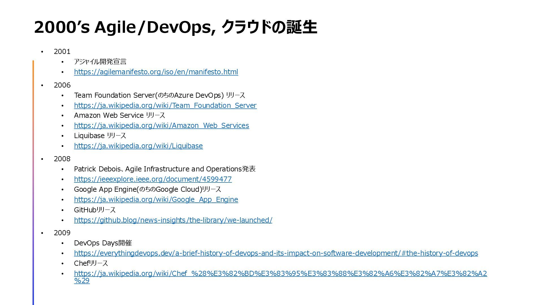Screen dimensions: 543x305
Task: Click the '2001' year heading
Action: (62, 52)
